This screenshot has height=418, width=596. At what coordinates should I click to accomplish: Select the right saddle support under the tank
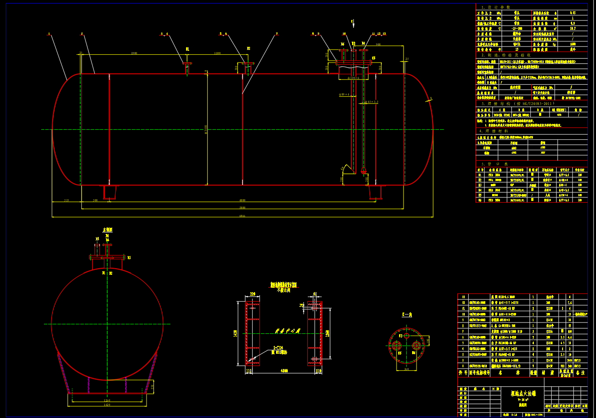(x=376, y=192)
